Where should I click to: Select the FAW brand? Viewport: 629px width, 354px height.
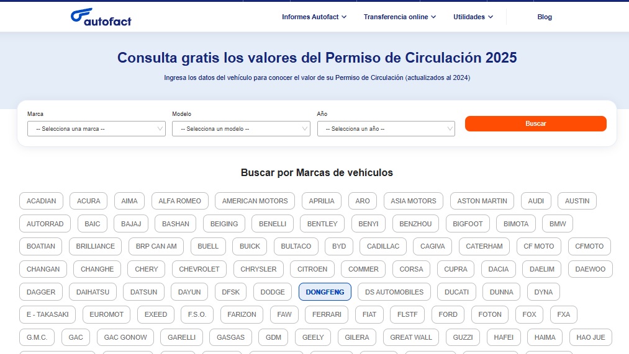click(284, 315)
